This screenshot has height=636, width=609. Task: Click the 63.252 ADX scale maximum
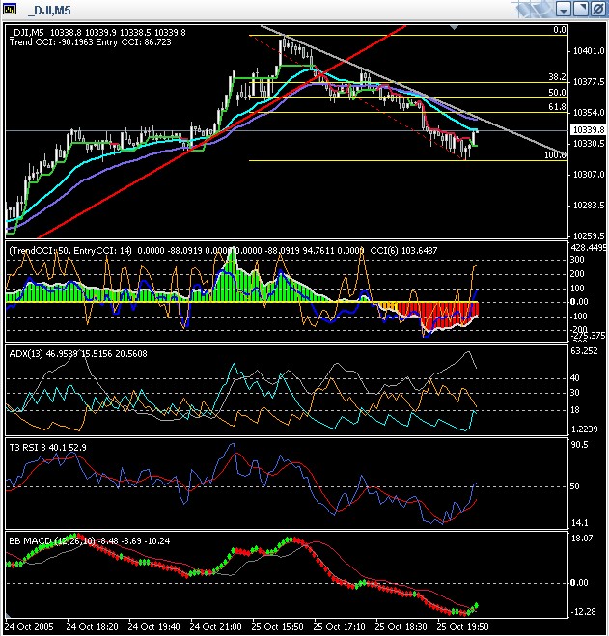[584, 351]
